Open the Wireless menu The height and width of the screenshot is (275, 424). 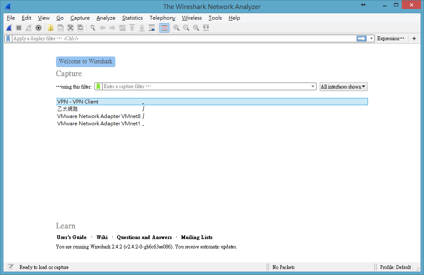click(x=192, y=18)
